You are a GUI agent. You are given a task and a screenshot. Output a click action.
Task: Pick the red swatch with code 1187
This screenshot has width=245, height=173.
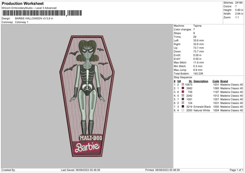183,92
